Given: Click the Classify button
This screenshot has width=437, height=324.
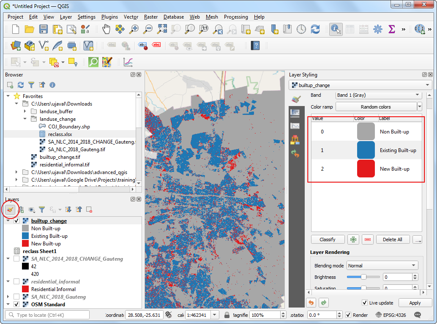Looking at the screenshot, I should tap(328, 239).
